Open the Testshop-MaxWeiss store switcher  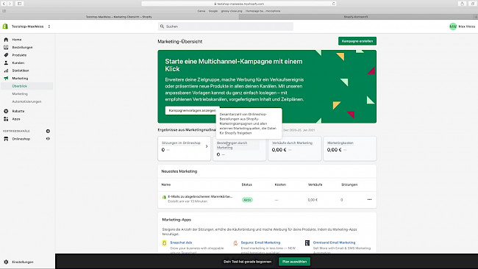pyautogui.click(x=30, y=26)
